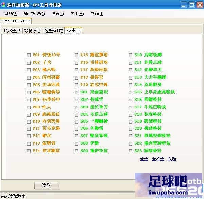Tick the P19 柱式中锋 checkbox

pyautogui.click(x=76, y=85)
